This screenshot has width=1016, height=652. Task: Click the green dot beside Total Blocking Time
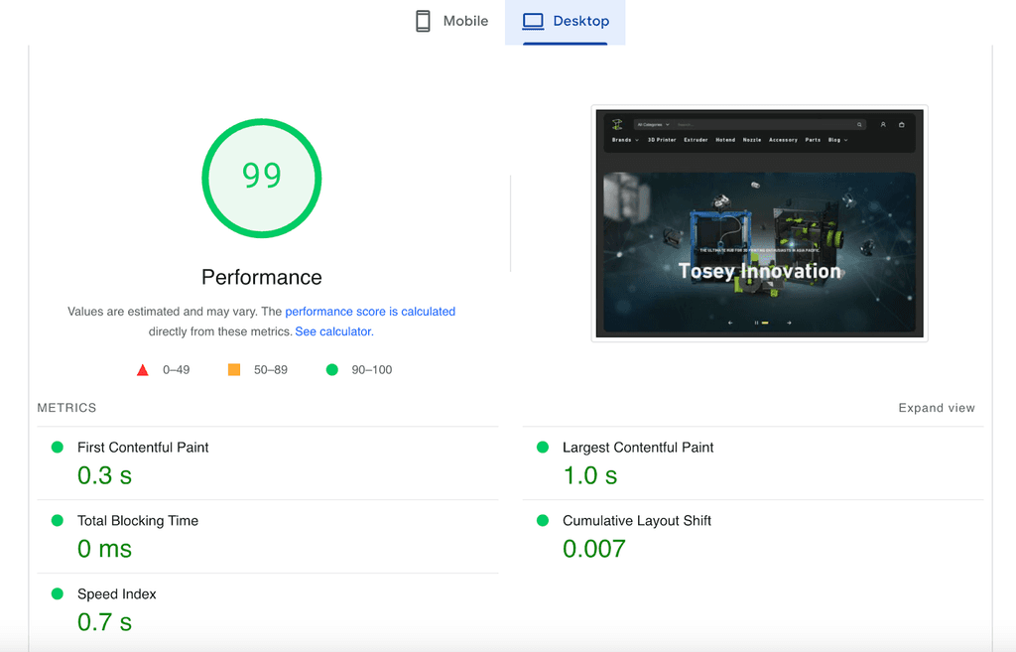coord(57,520)
